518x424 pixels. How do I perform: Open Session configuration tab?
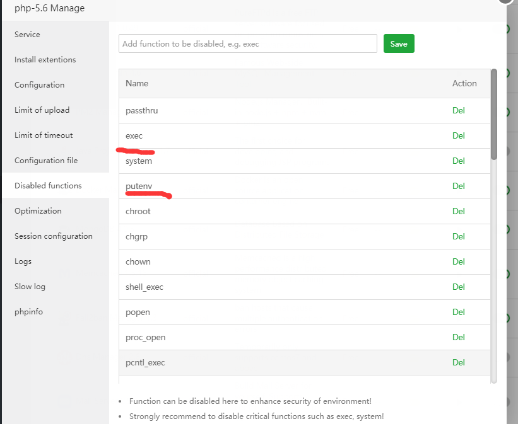54,236
